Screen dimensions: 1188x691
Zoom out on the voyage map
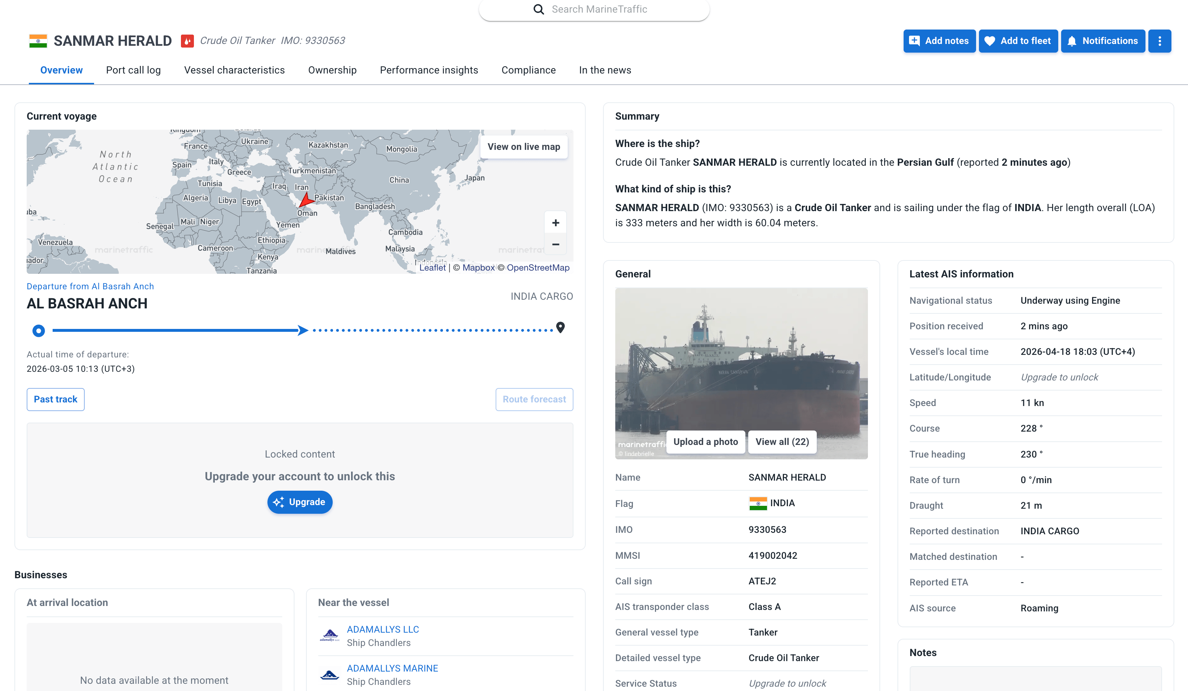[x=555, y=244]
